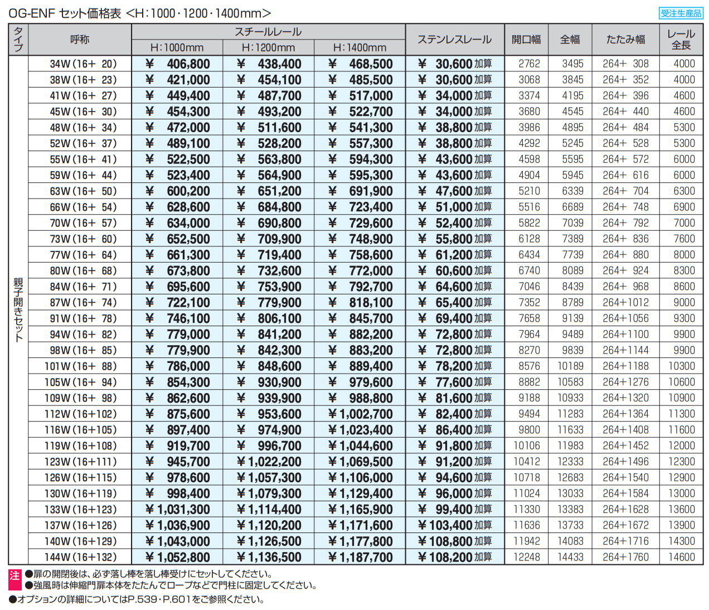Click the 受注生産品 badge
Image resolution: width=709 pixels, height=610 pixels.
pos(681,13)
